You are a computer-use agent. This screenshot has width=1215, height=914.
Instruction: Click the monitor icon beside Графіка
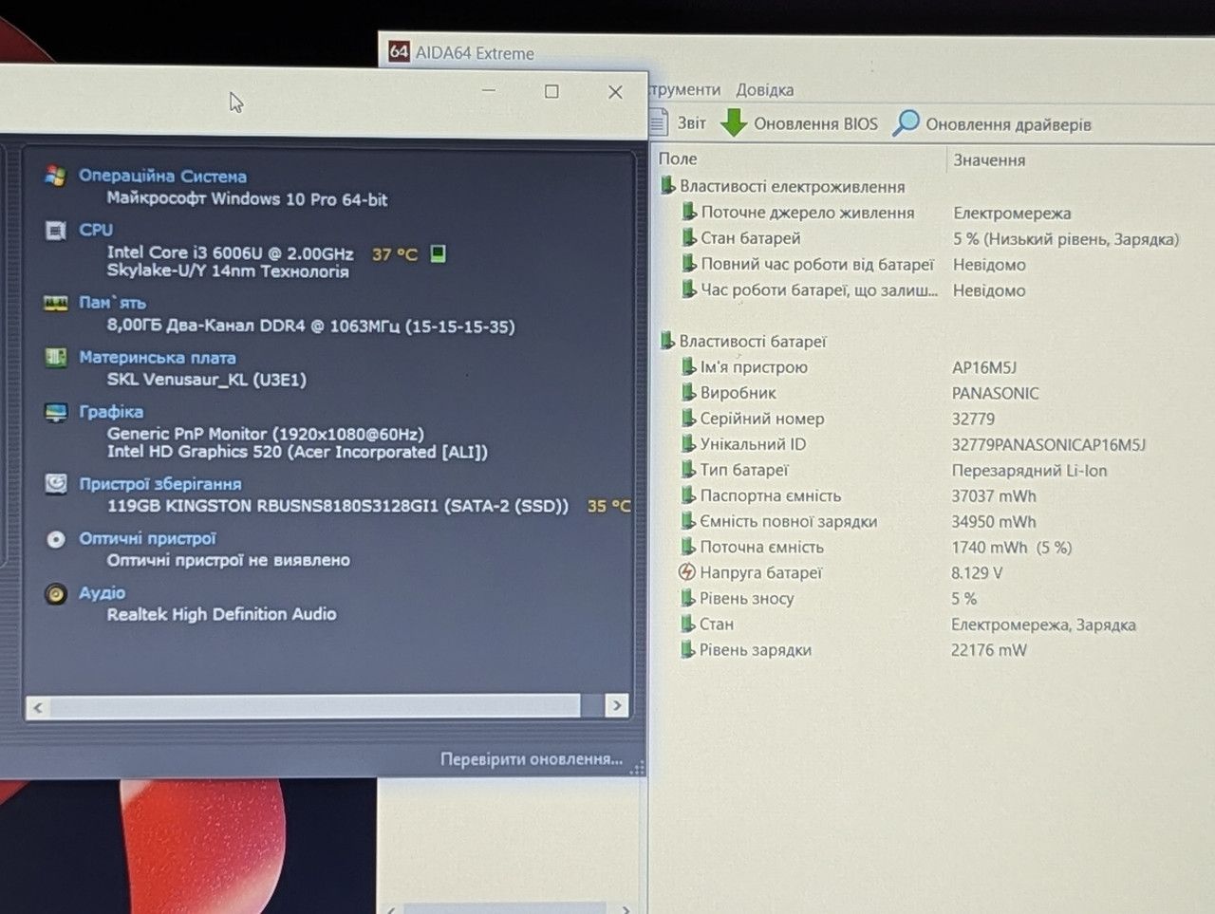[x=55, y=412]
